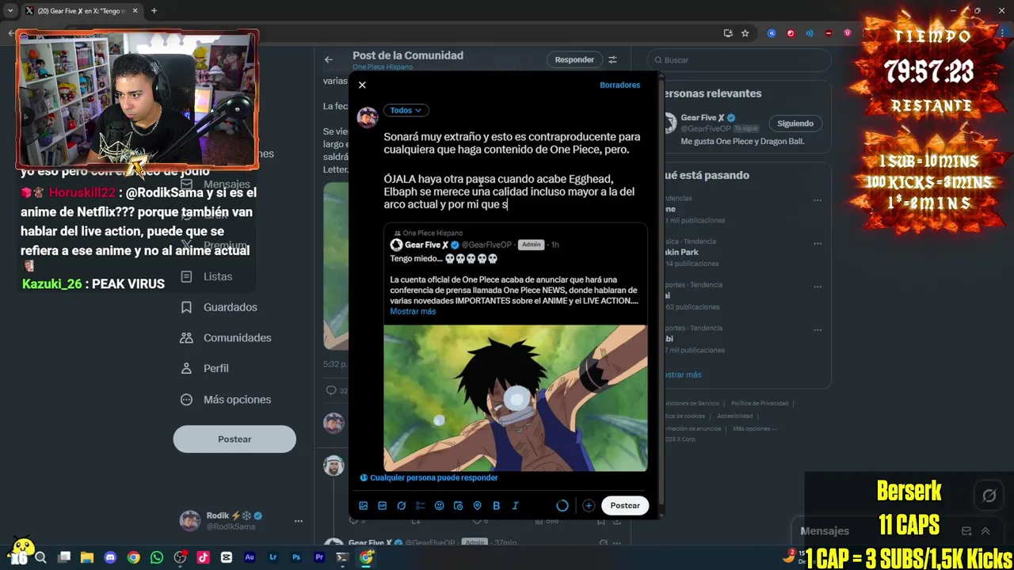
Task: Open the emoji picker in composer
Action: point(440,506)
